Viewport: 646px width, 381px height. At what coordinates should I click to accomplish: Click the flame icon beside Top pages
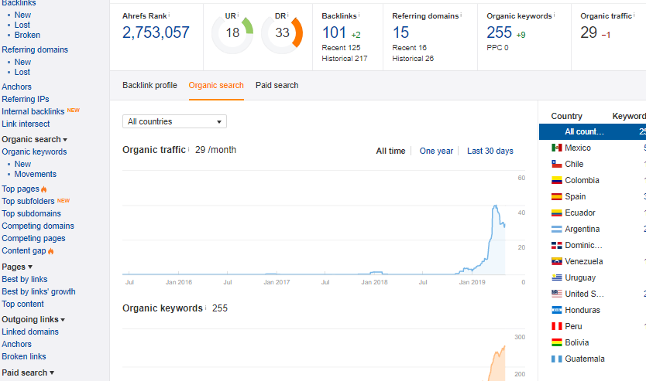(x=43, y=189)
